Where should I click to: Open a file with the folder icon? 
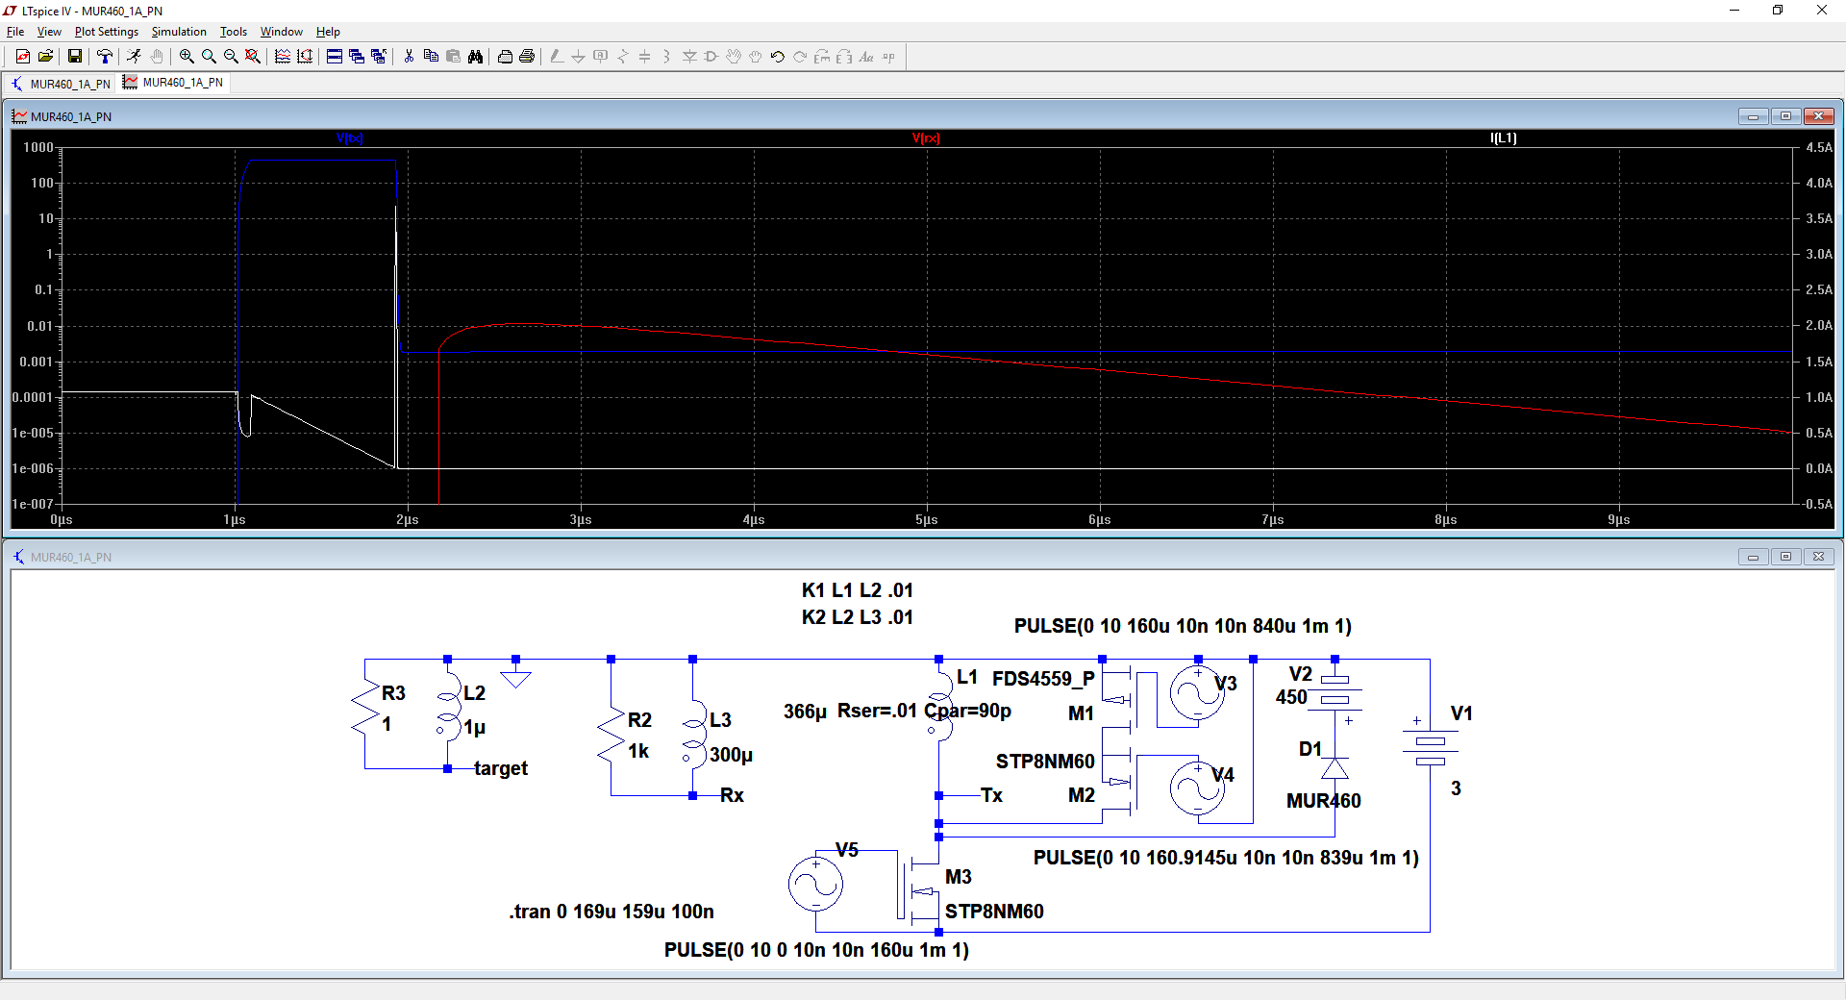(x=45, y=57)
